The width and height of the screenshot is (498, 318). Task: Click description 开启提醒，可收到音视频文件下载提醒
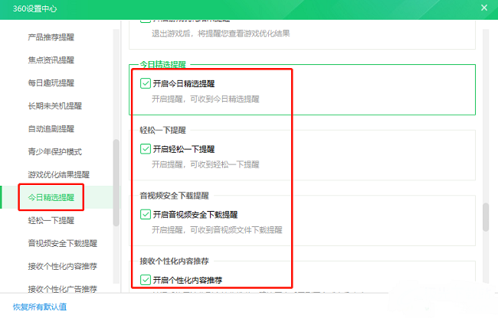pos(217,230)
